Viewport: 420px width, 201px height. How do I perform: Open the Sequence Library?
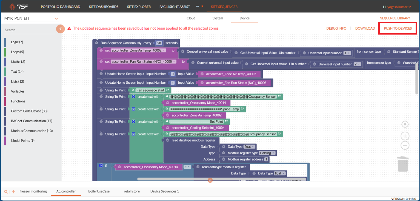(x=395, y=18)
